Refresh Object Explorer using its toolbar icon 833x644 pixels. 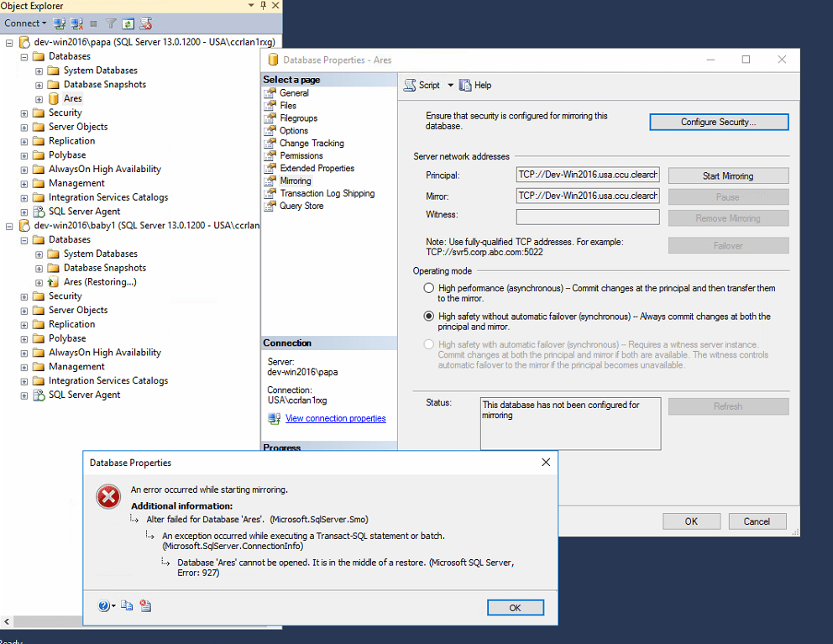[127, 23]
